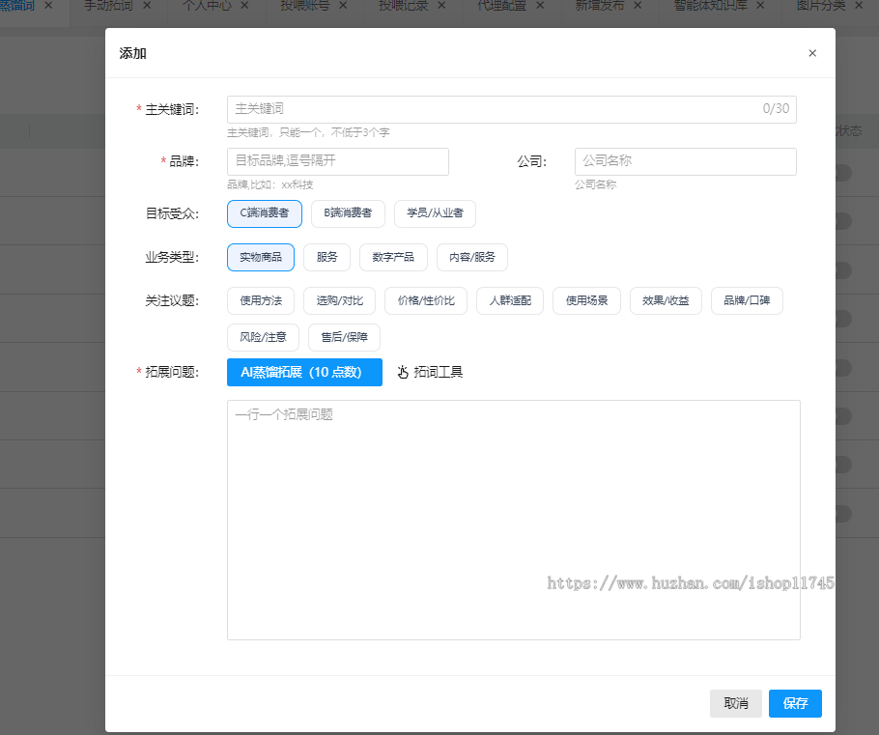Click into the 品牌 input field
879x735 pixels.
point(337,161)
